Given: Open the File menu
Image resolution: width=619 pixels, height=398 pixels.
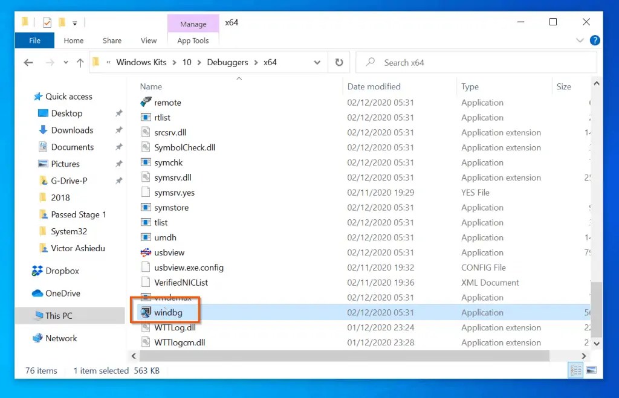Looking at the screenshot, I should pos(34,40).
